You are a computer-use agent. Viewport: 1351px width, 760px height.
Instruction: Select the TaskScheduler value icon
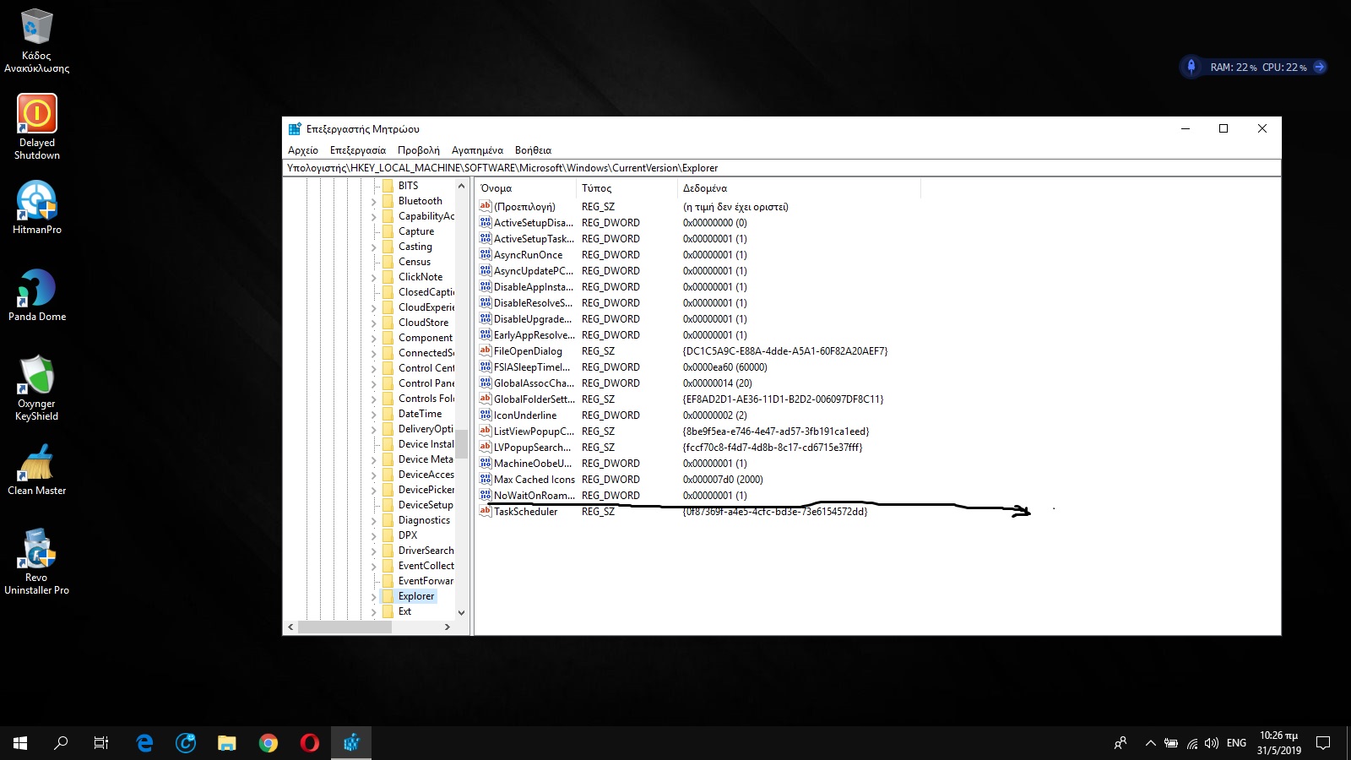click(x=486, y=511)
